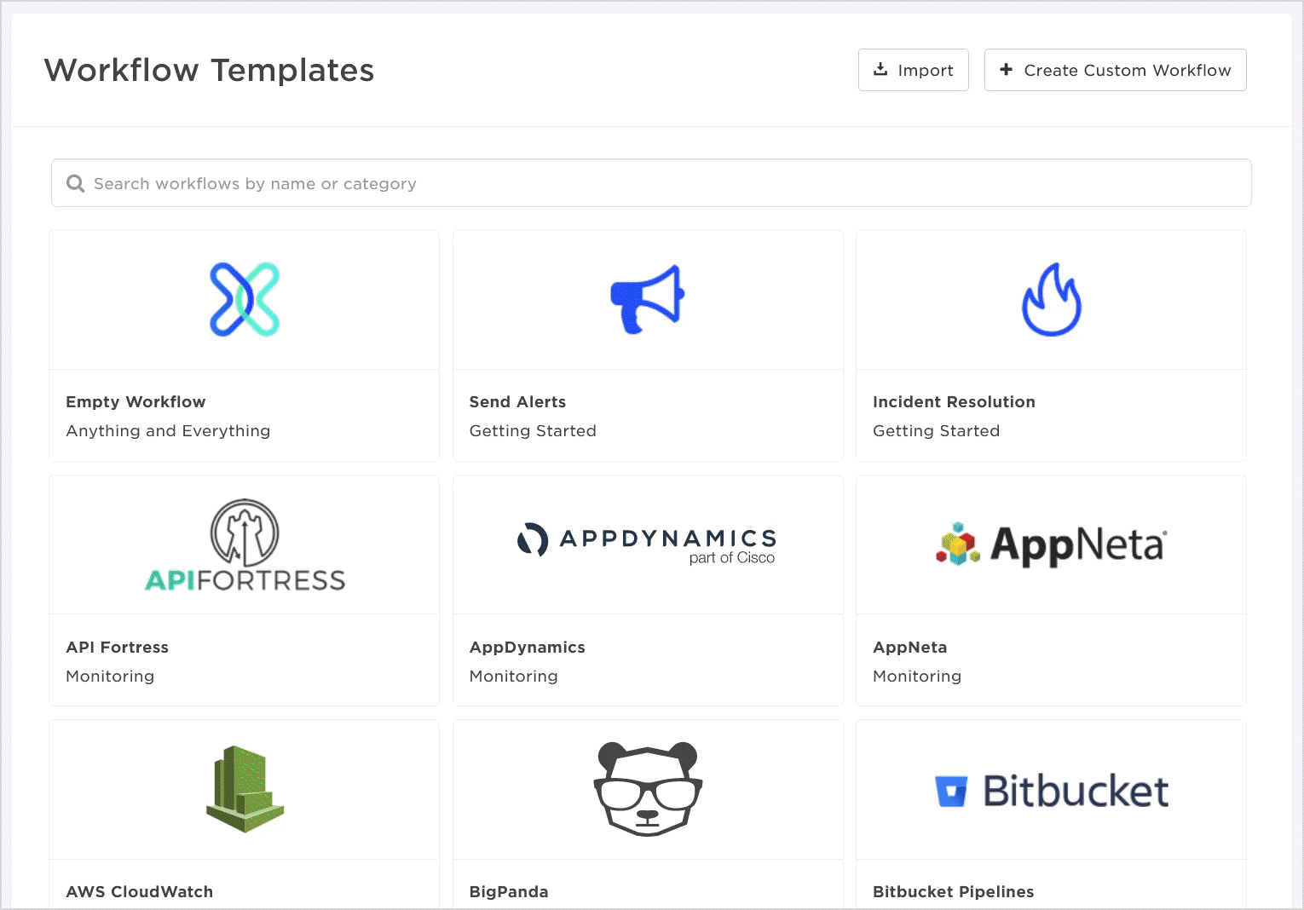Select the Send Alerts megaphone icon

[648, 299]
